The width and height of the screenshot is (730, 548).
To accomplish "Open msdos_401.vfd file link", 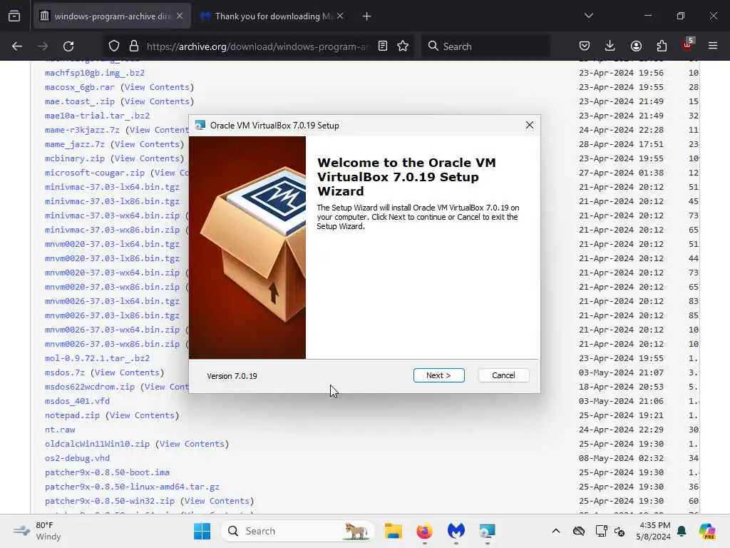I will 77,401.
